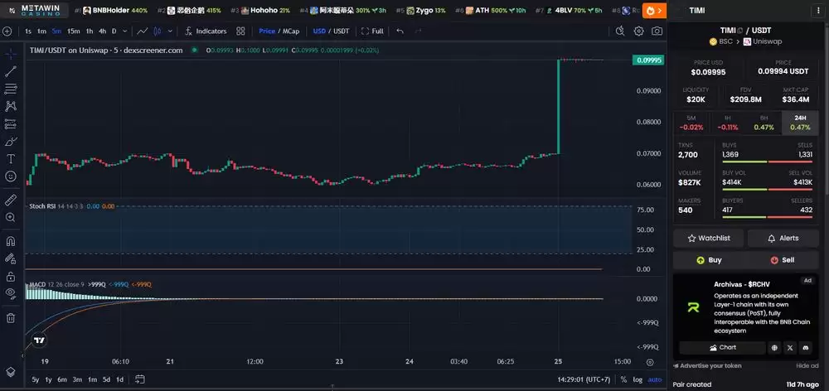Viewport: 829px width, 391px height.
Task: Open the Archivas Chart button
Action: 722,348
